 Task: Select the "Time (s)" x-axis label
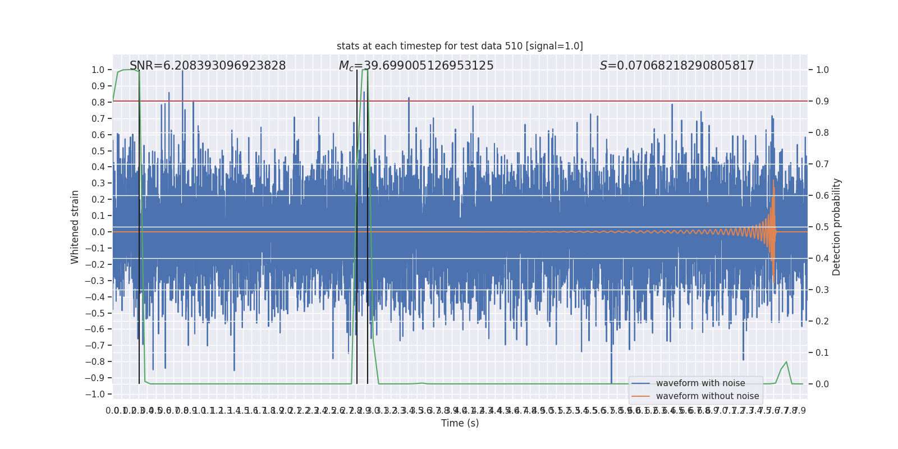[460, 423]
